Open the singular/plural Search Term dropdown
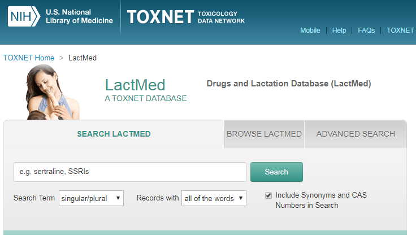Image resolution: width=416 pixels, height=240 pixels. [91, 198]
